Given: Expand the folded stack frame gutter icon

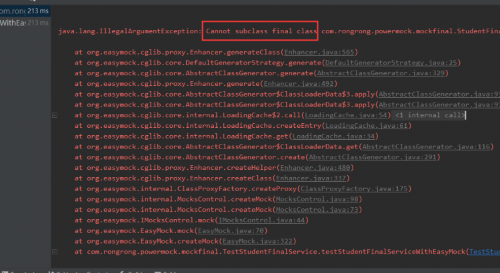Looking at the screenshot, I should (54, 116).
